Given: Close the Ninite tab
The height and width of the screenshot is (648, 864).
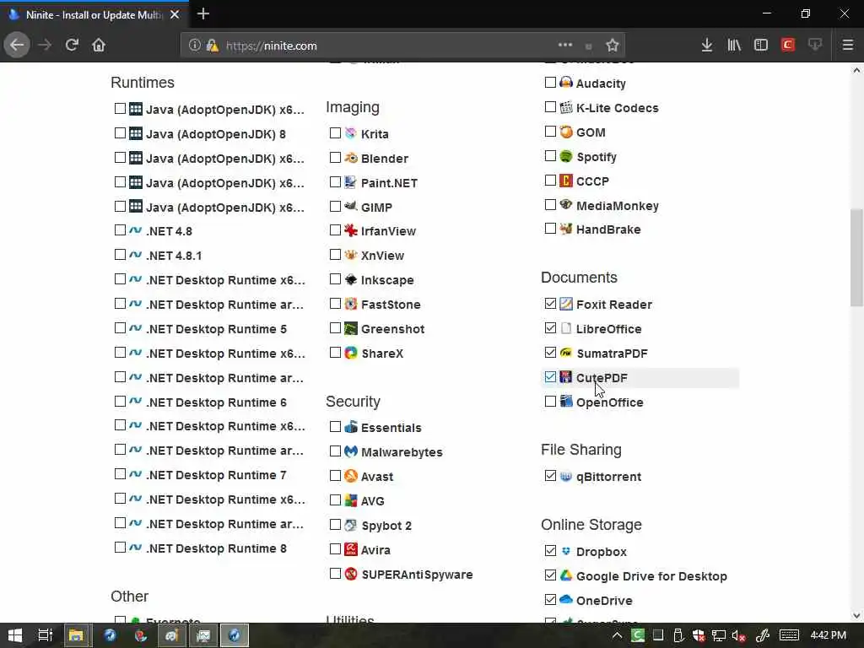Looking at the screenshot, I should click(x=175, y=14).
